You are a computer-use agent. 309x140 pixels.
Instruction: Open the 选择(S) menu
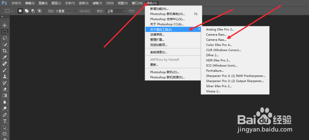point(83,3)
